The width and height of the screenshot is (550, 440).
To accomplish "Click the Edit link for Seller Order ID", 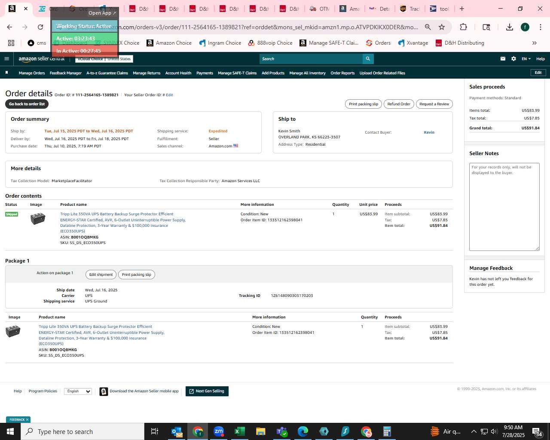I will pos(169,95).
